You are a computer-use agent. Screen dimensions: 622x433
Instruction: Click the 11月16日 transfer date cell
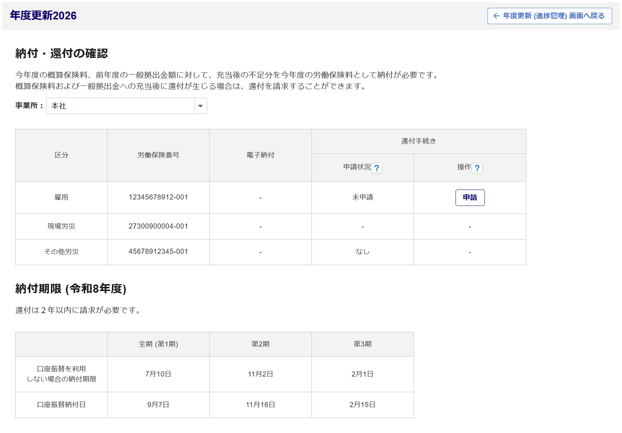pyautogui.click(x=261, y=405)
